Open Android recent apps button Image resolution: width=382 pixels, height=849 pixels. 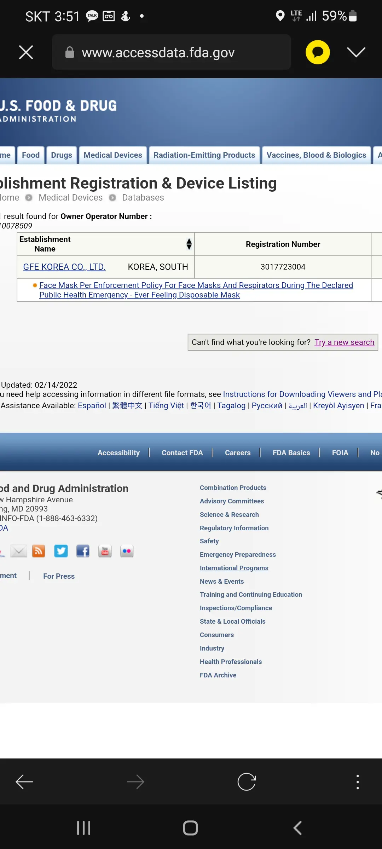tap(84, 828)
